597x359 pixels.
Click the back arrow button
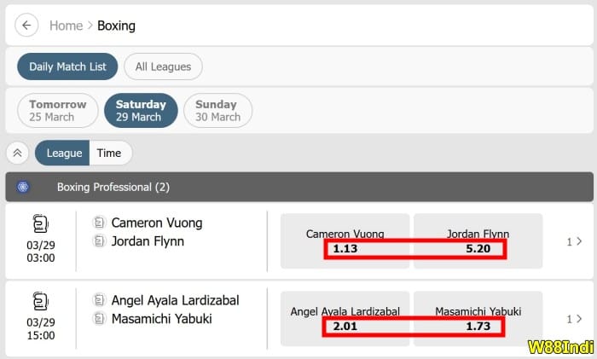[26, 26]
